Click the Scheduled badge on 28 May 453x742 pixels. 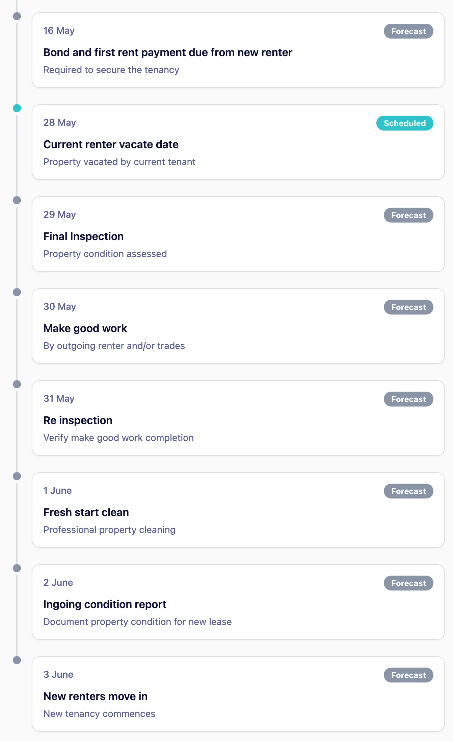[x=404, y=123]
